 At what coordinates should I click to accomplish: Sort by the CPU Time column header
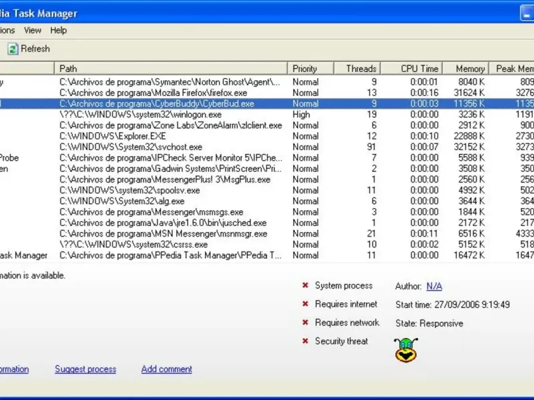411,69
